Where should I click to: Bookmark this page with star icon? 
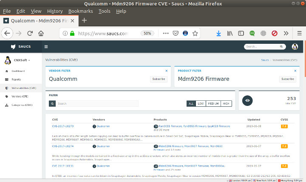coord(195,34)
